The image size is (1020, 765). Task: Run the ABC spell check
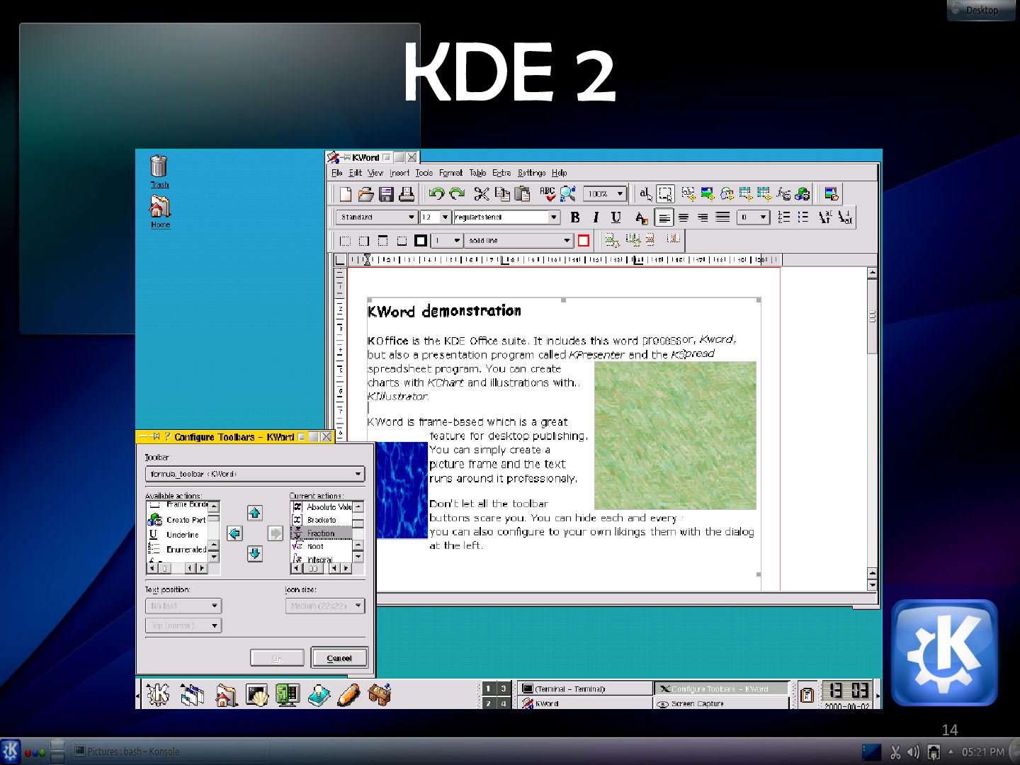547,193
